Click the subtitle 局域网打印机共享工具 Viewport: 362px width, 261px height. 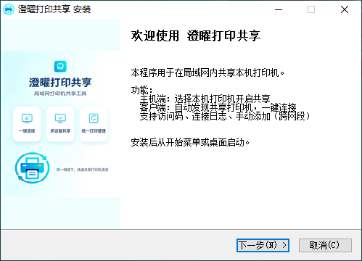(60, 94)
